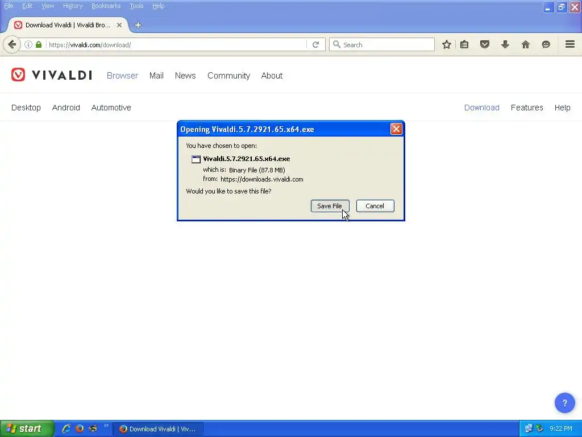Click the URL address bar field
This screenshot has width=582, height=437.
(177, 44)
